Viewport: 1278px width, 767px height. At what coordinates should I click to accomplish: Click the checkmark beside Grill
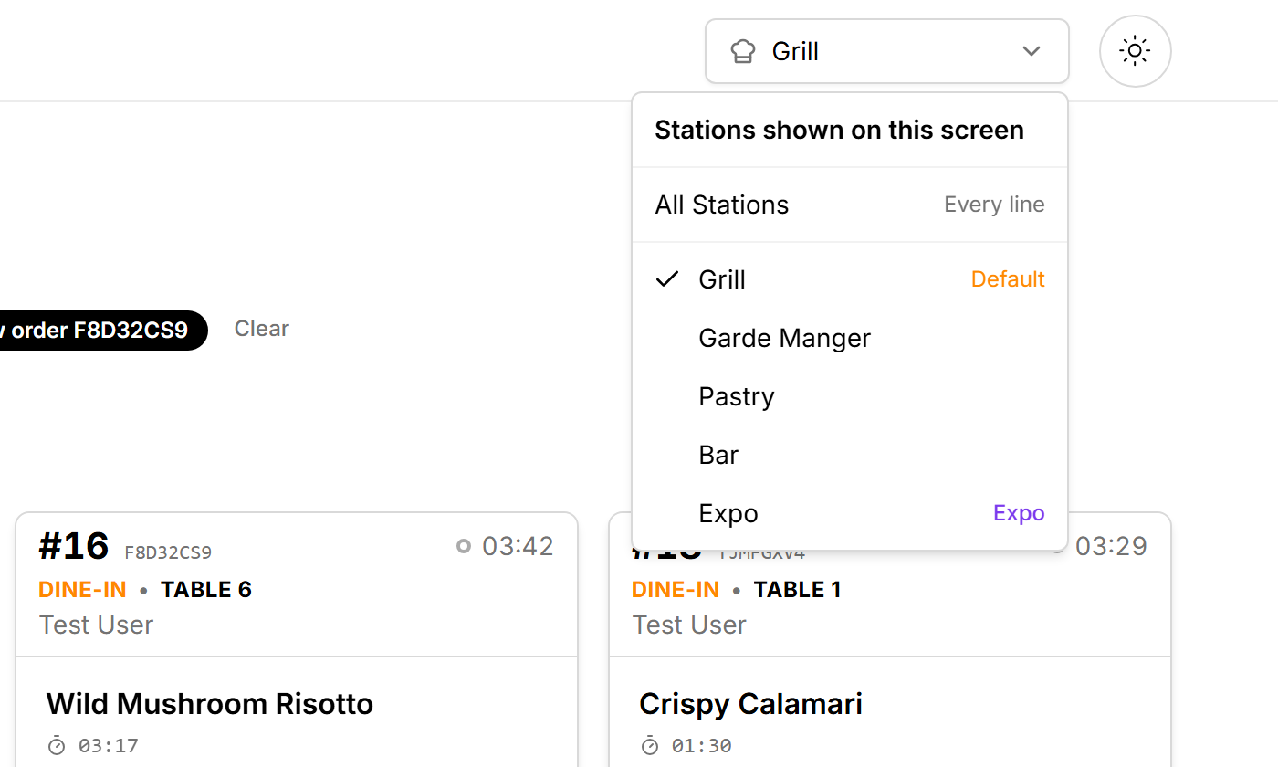668,278
